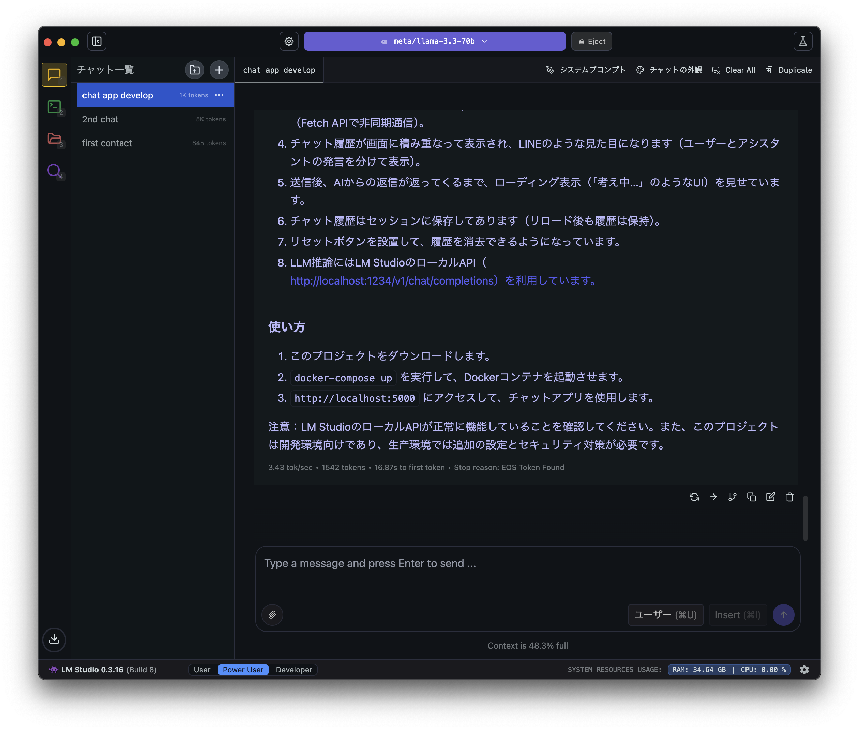Select the chat app develop tab
The height and width of the screenshot is (730, 859).
[278, 70]
